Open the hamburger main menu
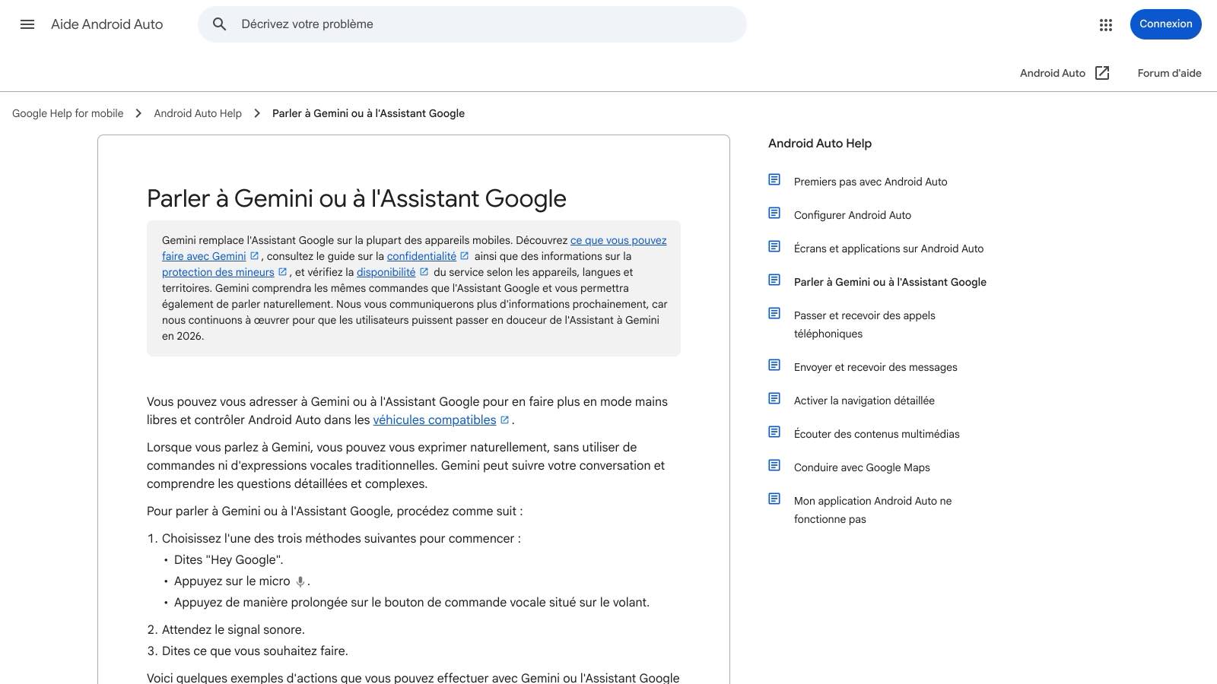Image resolution: width=1217 pixels, height=684 pixels. 27,24
